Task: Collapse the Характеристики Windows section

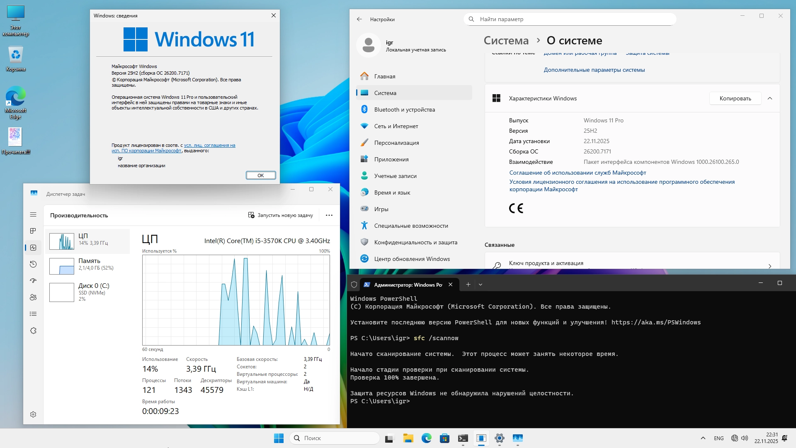Action: coord(770,98)
